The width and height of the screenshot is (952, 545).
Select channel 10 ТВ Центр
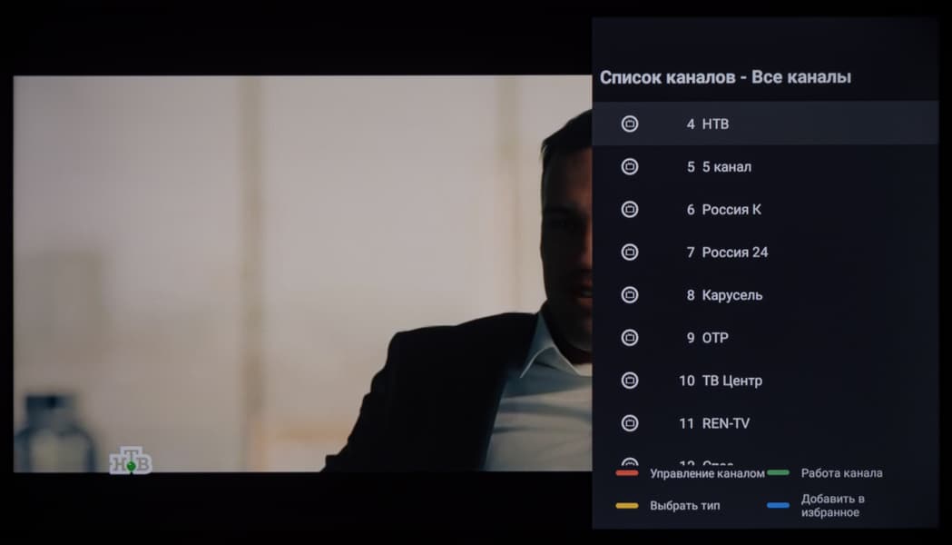click(x=765, y=381)
